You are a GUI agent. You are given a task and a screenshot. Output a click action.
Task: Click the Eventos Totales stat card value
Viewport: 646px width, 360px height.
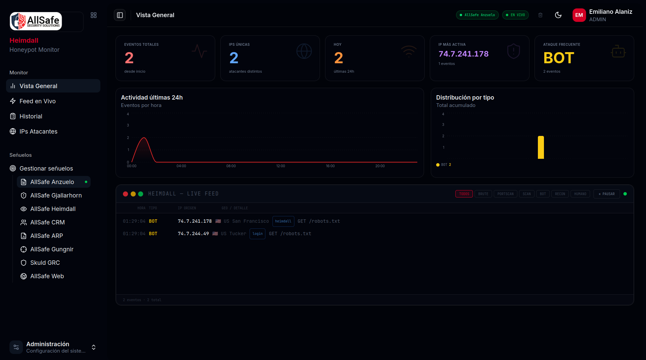(129, 58)
